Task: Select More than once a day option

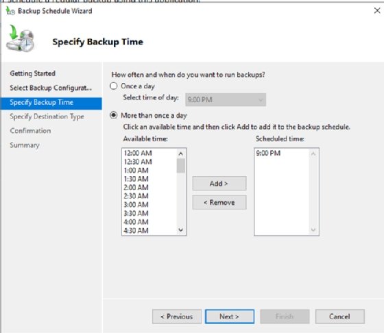Action: (x=114, y=115)
